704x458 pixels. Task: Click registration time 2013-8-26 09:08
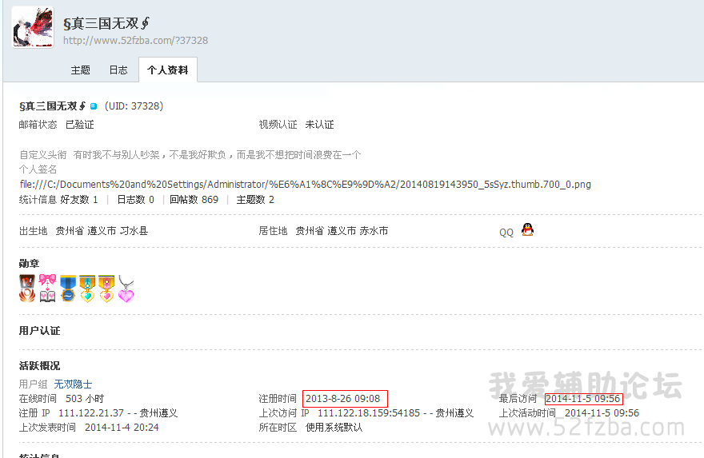point(343,399)
